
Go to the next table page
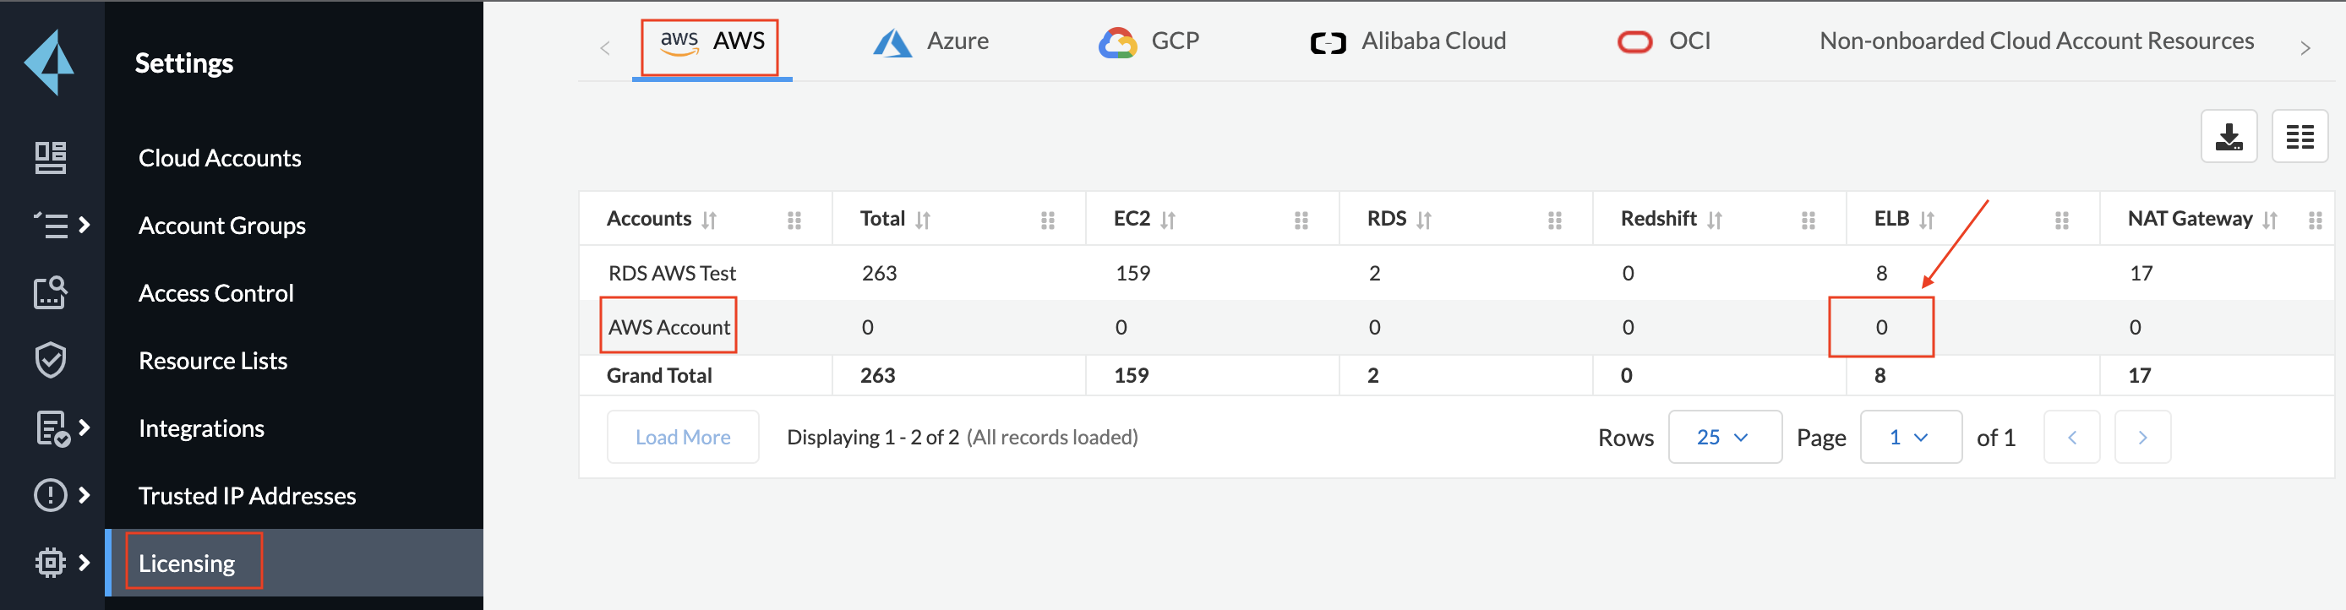tap(2141, 437)
